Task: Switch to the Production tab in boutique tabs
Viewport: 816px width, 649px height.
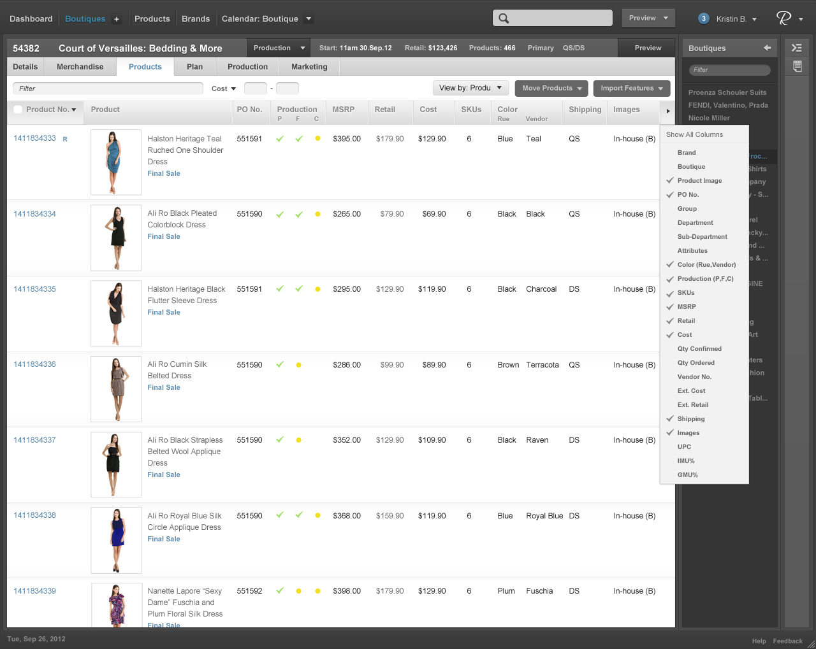Action: point(247,67)
